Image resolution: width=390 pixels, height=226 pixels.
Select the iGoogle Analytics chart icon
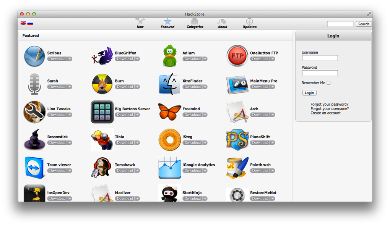point(170,168)
